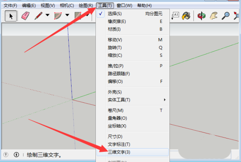Screen dimensions: 241x162
Task: Choose 文字标注(T) text label entry
Action: click(132, 145)
